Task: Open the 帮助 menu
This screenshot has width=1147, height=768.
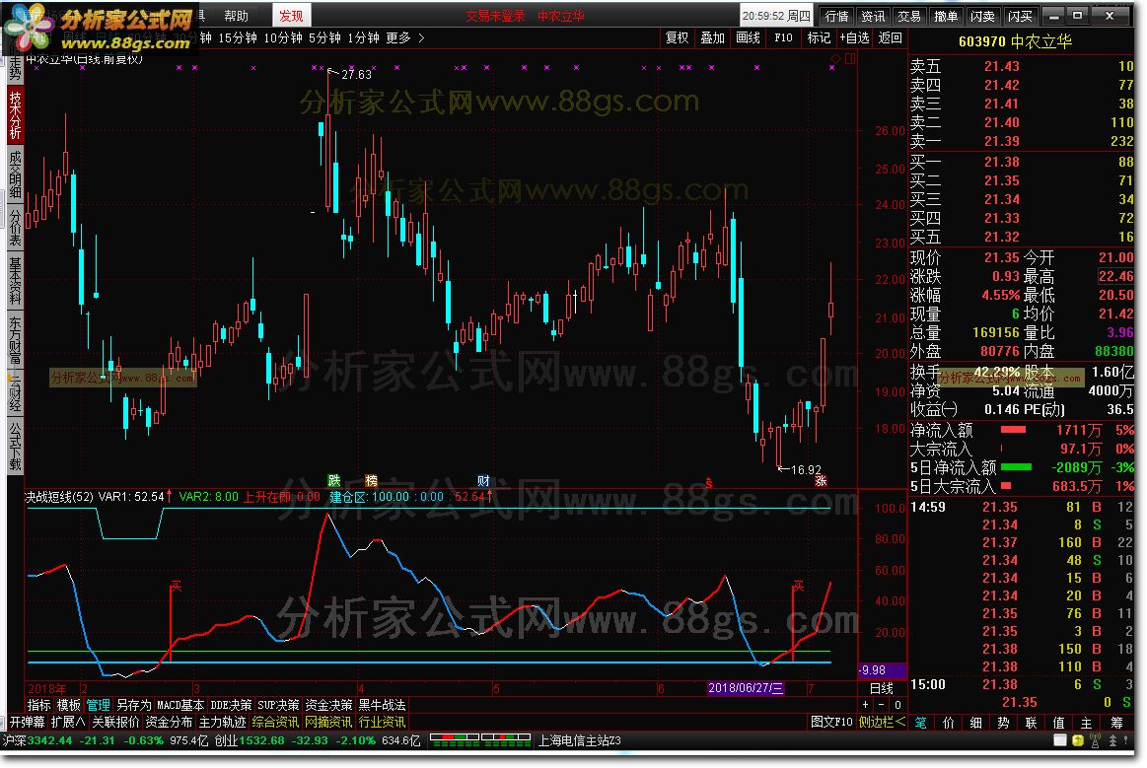Action: pos(237,16)
